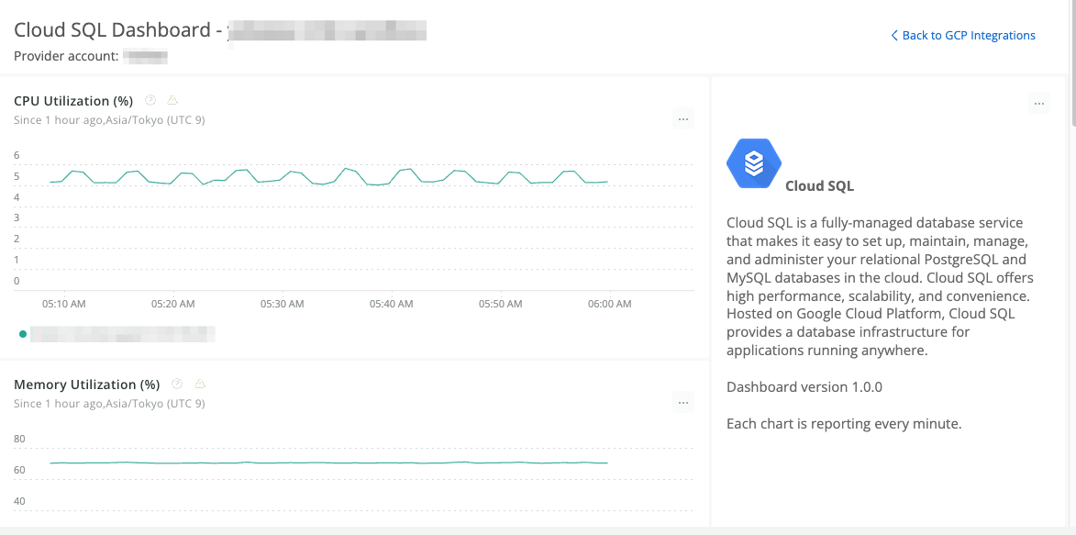Screen dimensions: 1076x535
Task: Follow the Back to GCP Integrations link
Action: point(969,35)
